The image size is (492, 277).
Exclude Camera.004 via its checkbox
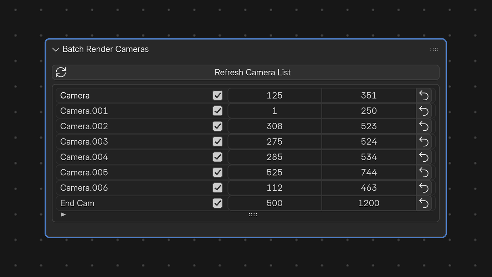(x=217, y=157)
